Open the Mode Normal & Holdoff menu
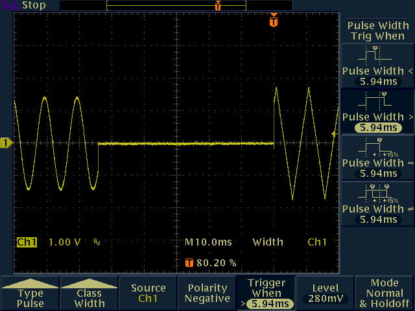Viewport: 415px width, 311px height. [x=385, y=294]
